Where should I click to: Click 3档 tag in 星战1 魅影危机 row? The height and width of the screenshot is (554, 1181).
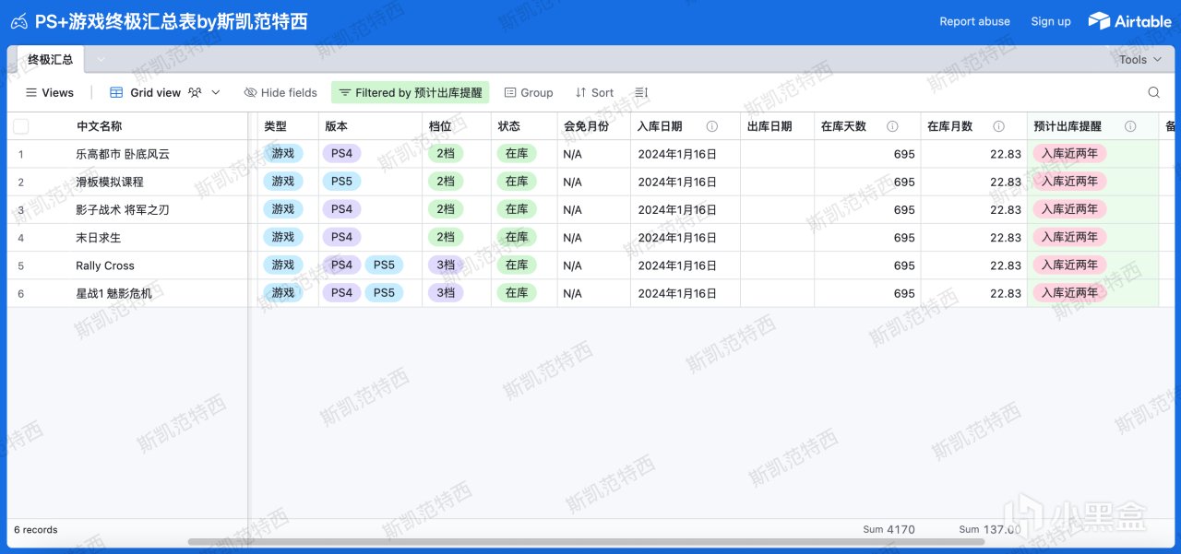coord(446,292)
